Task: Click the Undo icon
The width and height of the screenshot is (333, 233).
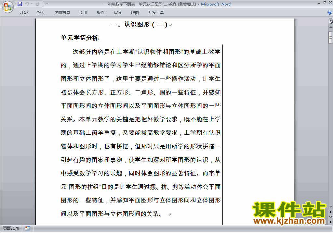Action: [x=27, y=4]
